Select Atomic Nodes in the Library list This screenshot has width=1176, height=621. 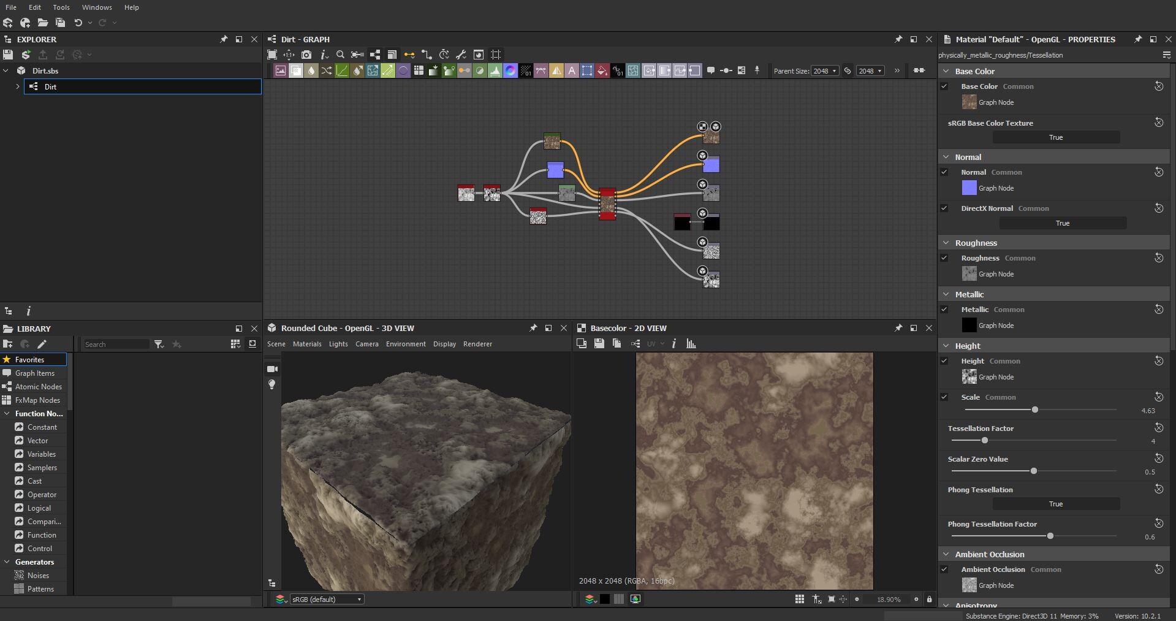coord(38,387)
